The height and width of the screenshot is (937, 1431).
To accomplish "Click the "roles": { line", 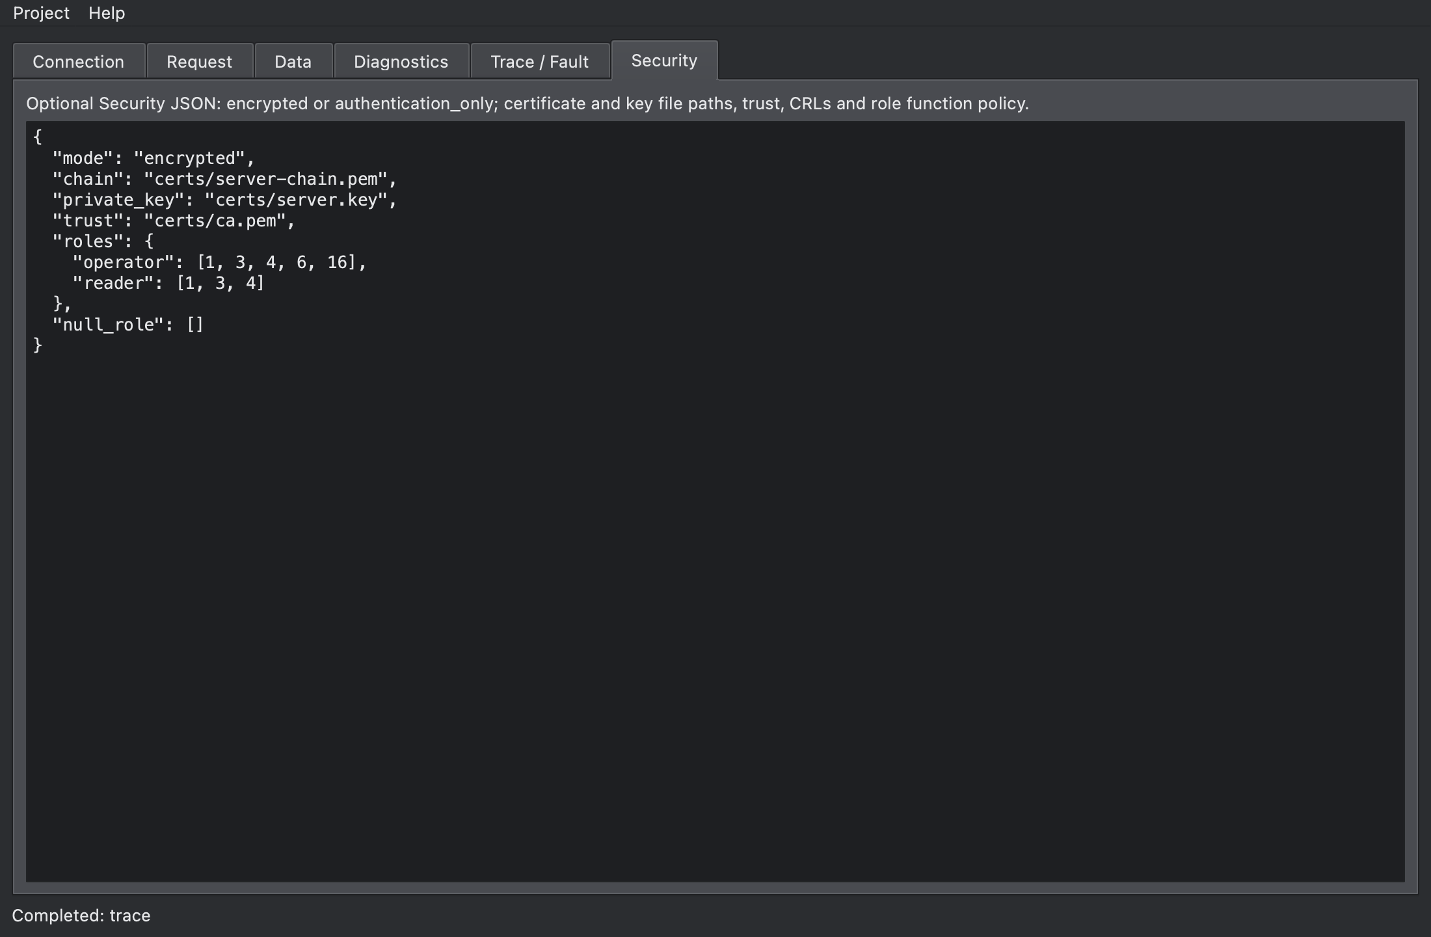I will click(103, 241).
